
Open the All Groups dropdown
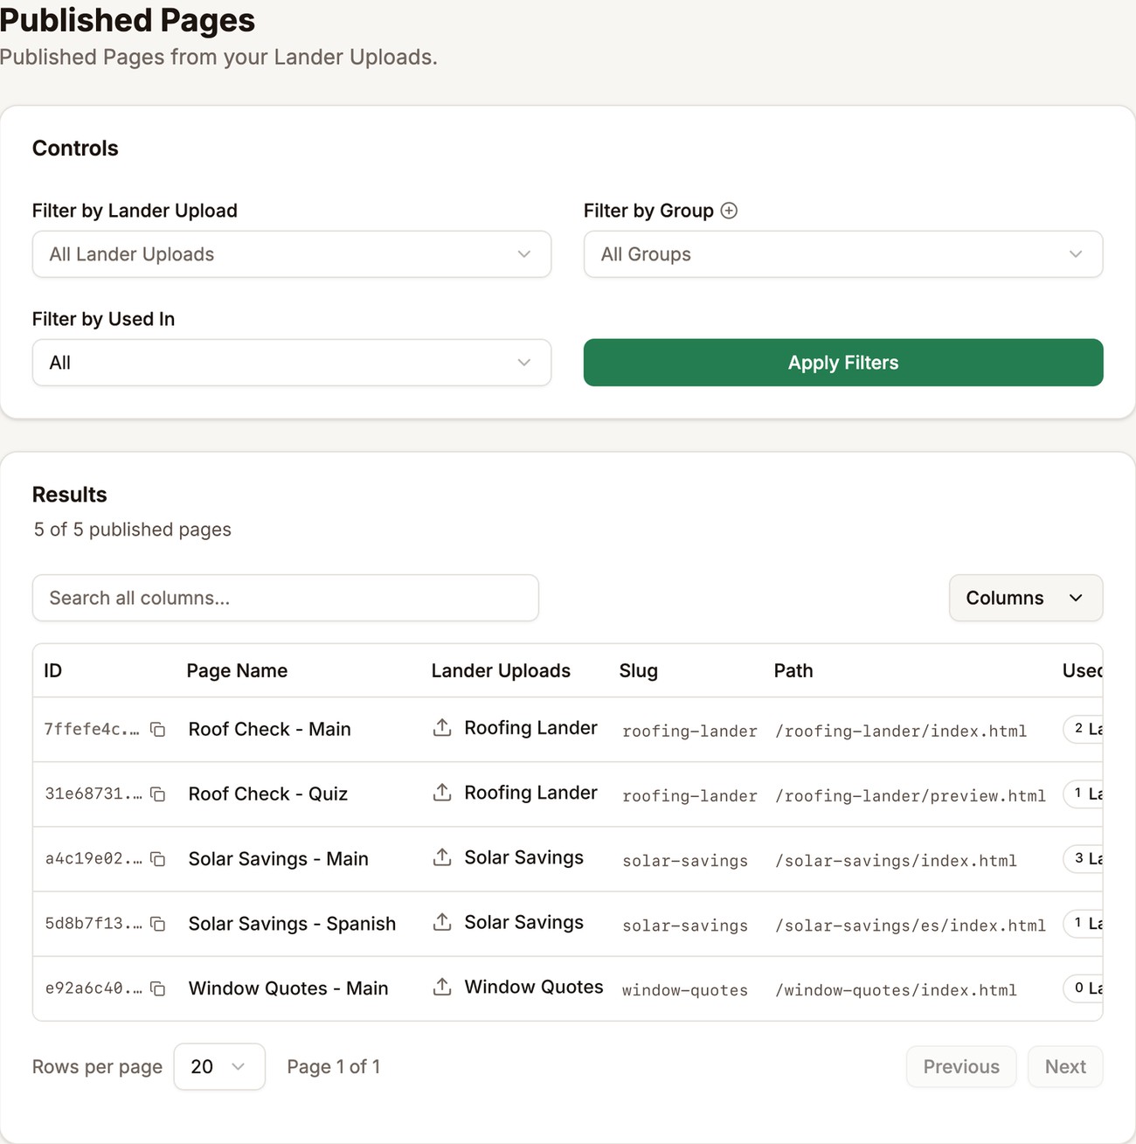pos(843,254)
